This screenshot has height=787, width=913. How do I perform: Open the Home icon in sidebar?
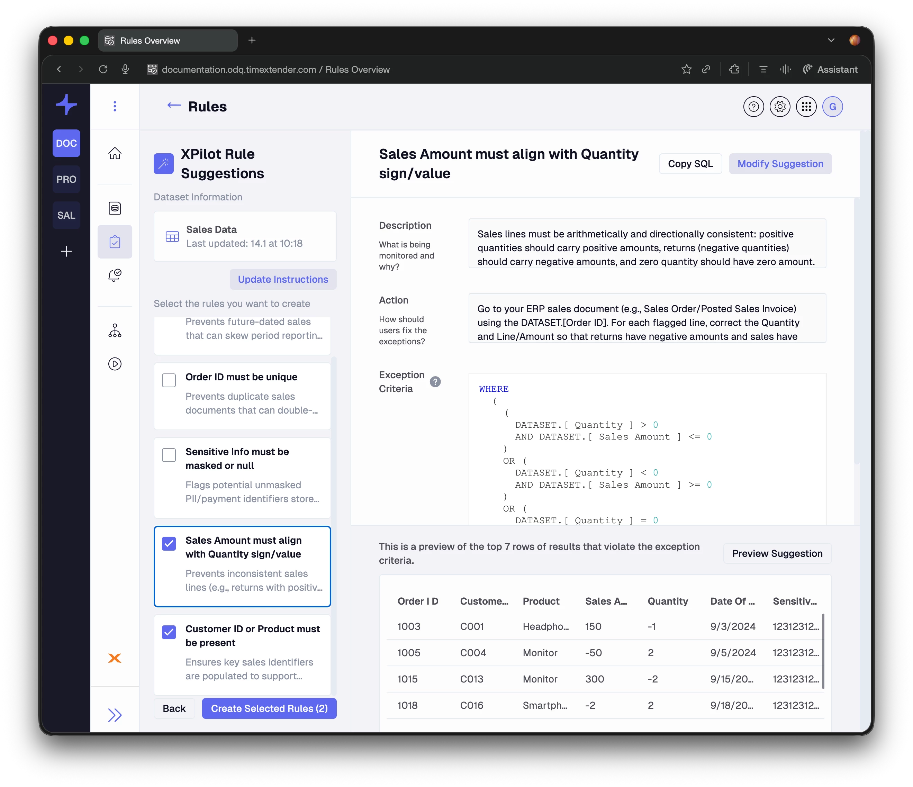(115, 153)
